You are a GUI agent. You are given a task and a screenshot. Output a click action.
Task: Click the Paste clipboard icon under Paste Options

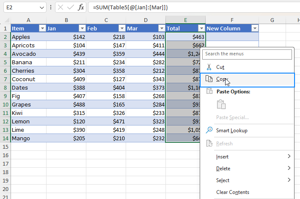point(221,104)
